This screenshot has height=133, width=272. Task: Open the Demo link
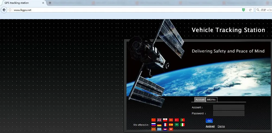pyautogui.click(x=221, y=127)
